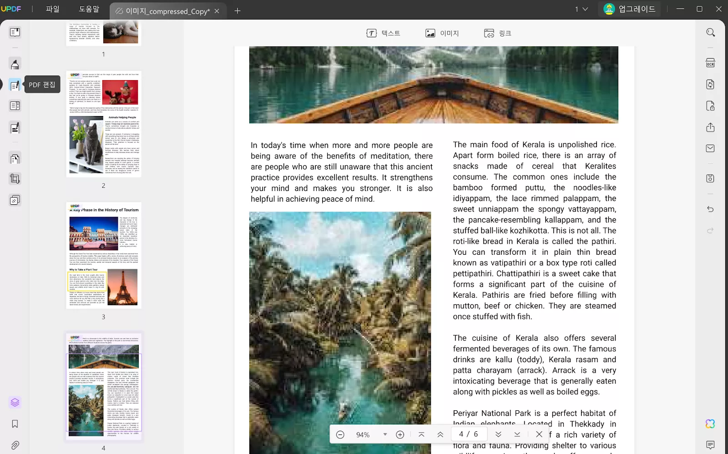Click paragraph starting 'In today's time'
The width and height of the screenshot is (728, 454).
click(342, 172)
